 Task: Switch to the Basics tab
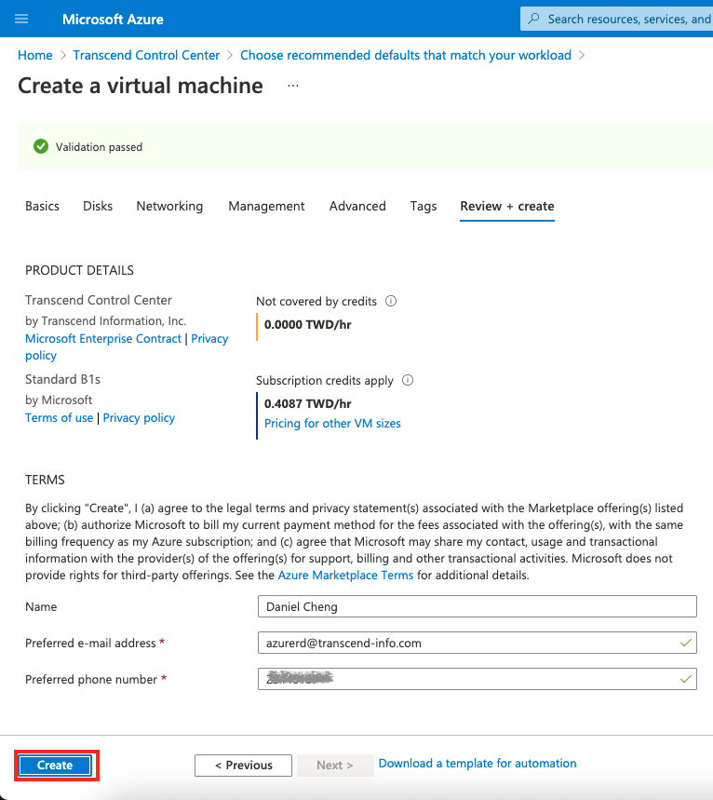42,206
